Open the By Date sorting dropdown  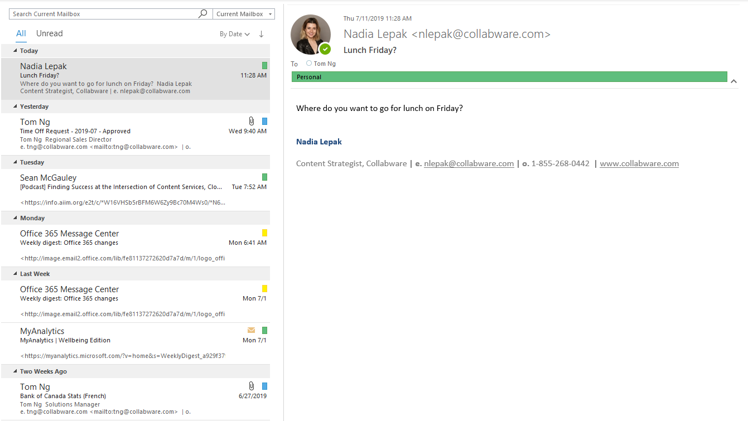[234, 33]
